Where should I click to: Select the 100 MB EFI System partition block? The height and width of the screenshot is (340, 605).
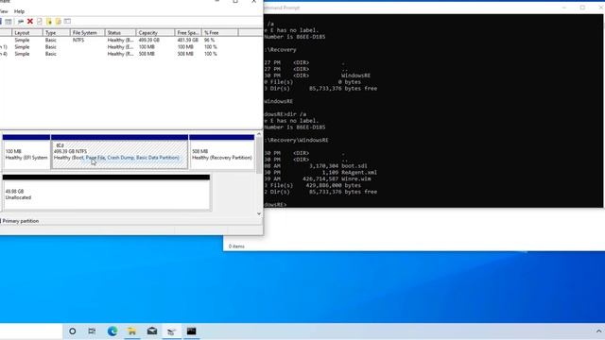[x=26, y=152]
